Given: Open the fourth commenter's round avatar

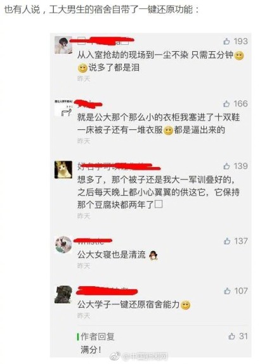Looking at the screenshot, I should (x=63, y=245).
